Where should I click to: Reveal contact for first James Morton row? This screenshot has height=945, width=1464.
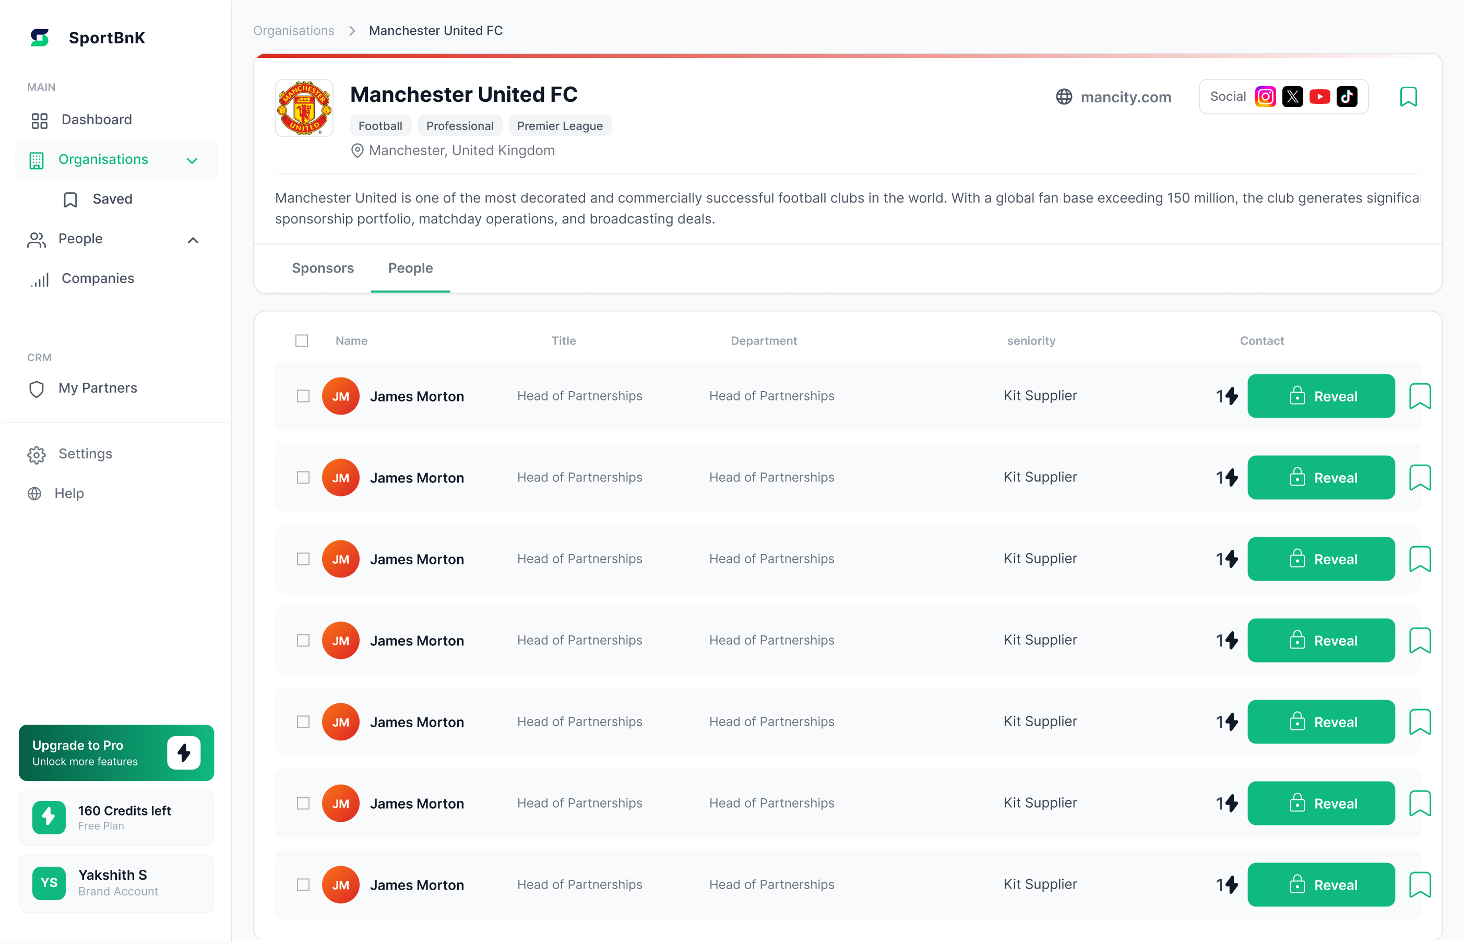(x=1321, y=396)
